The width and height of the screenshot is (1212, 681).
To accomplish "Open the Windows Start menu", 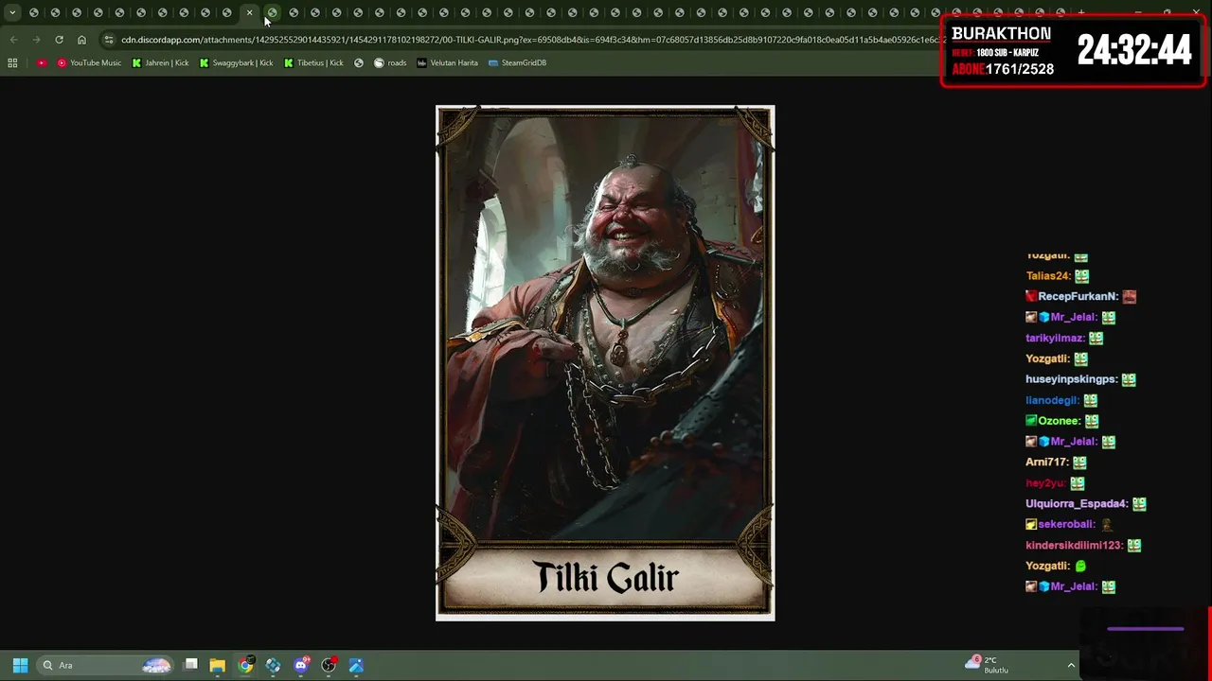I will [x=20, y=665].
